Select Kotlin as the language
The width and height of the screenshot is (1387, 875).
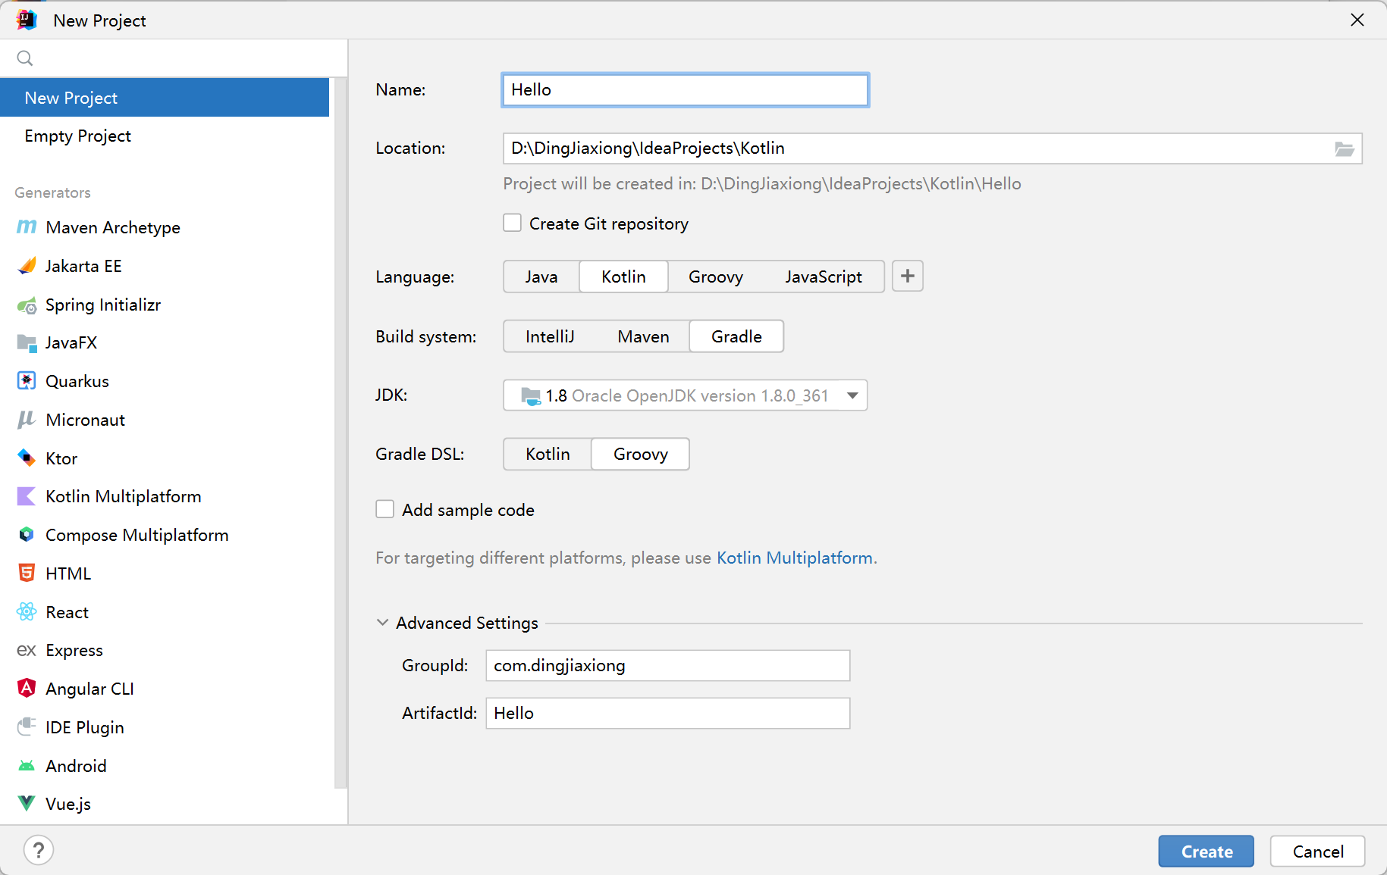[623, 277]
